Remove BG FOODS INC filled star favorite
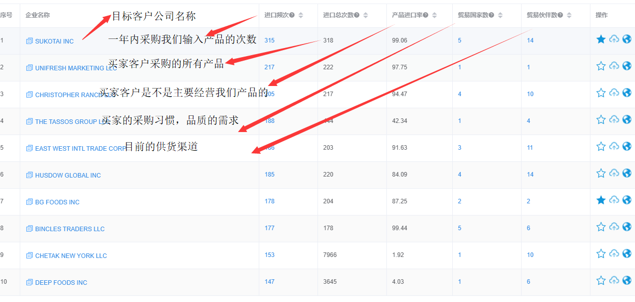 (601, 200)
